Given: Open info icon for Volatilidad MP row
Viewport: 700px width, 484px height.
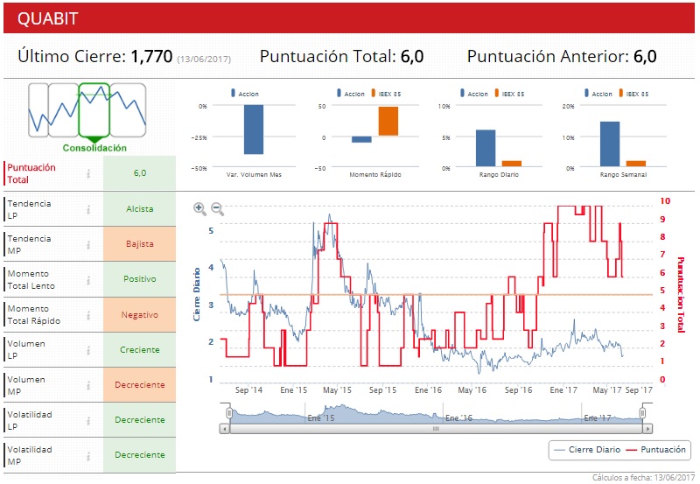Looking at the screenshot, I should point(88,455).
